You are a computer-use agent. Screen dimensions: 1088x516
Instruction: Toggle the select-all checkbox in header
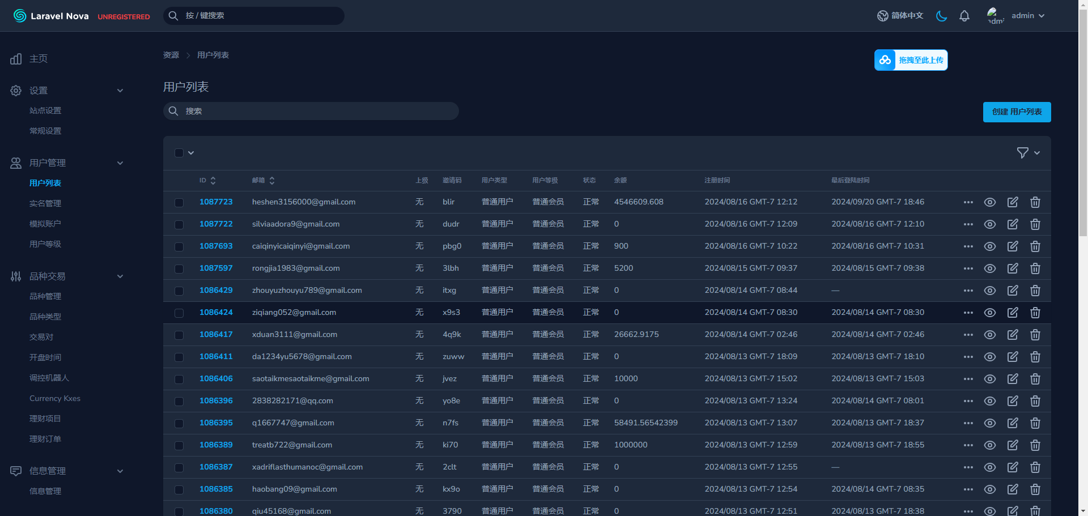tap(179, 153)
